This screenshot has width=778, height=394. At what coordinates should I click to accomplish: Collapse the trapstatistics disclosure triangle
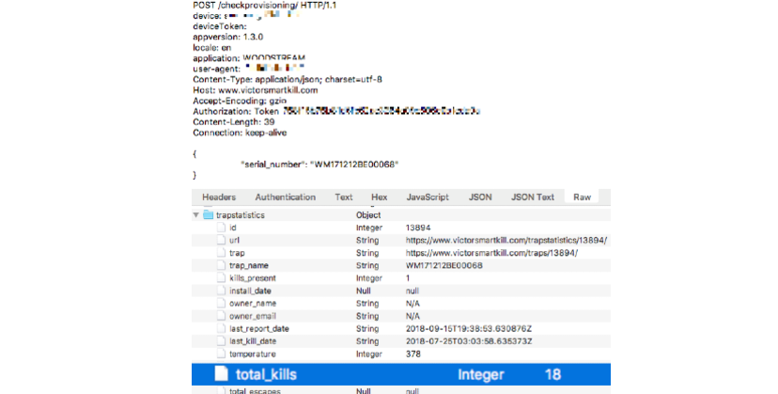tap(196, 215)
